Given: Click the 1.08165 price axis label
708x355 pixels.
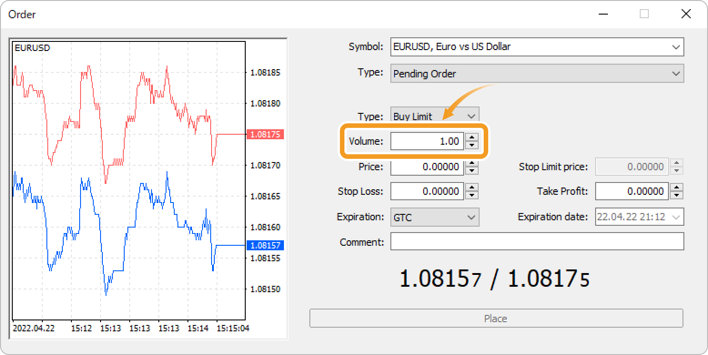Looking at the screenshot, I should [265, 196].
